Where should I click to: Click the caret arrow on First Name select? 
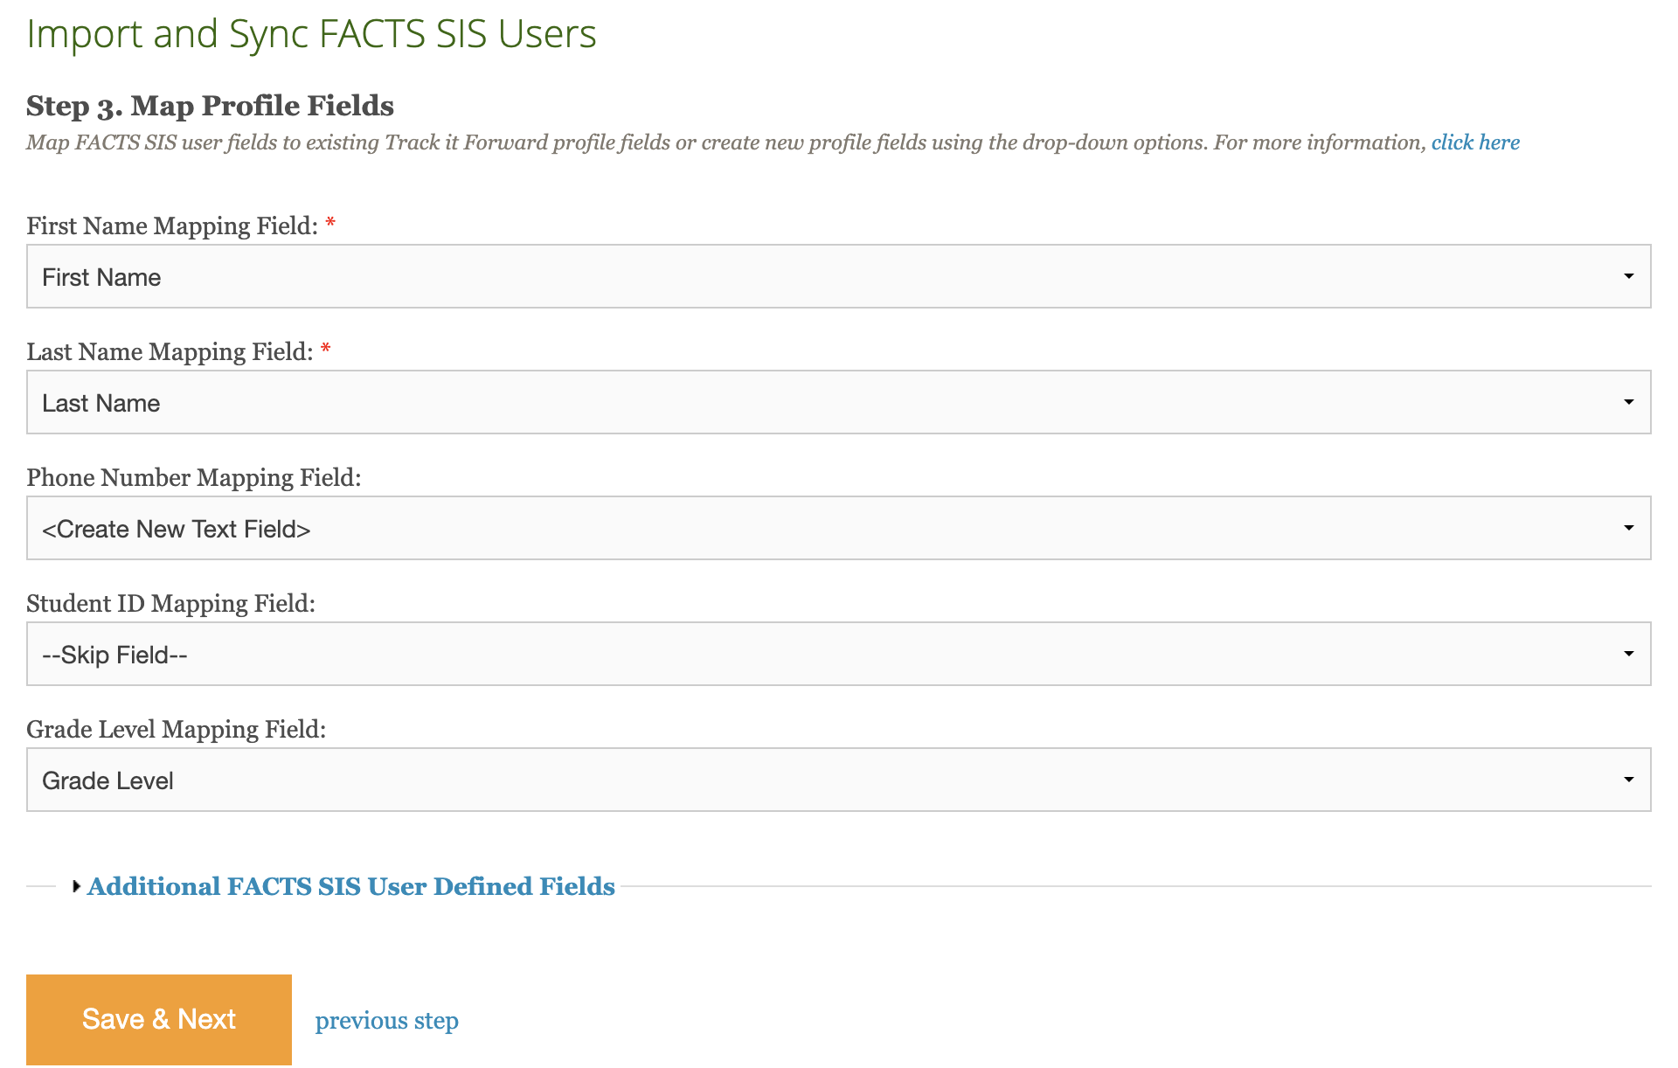(1628, 276)
